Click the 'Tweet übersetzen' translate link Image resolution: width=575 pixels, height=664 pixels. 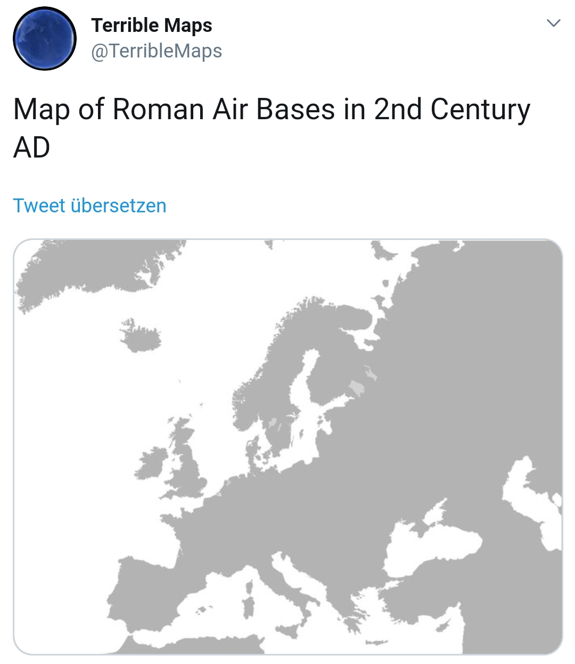(x=89, y=205)
